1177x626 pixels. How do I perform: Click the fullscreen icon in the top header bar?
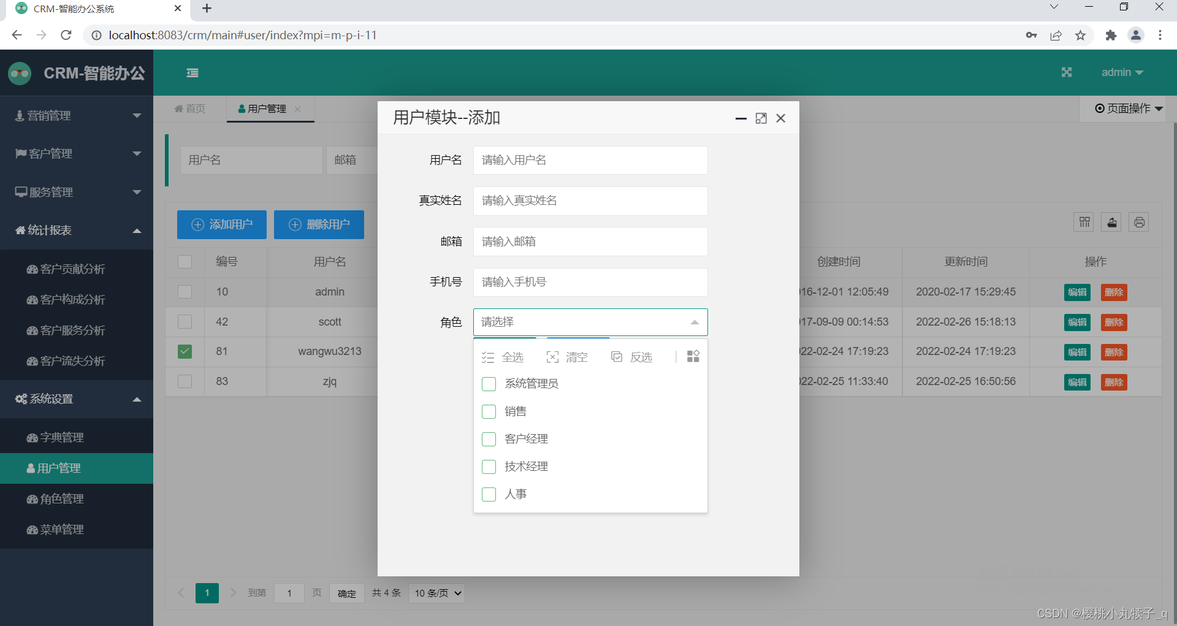point(1067,72)
